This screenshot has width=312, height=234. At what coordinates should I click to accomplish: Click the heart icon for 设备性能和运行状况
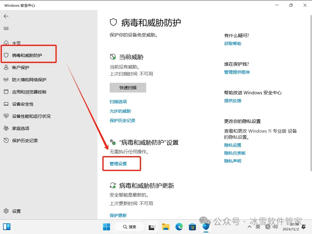tap(6, 116)
